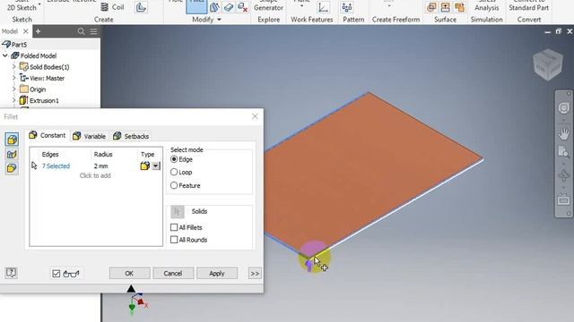Click the Create panel icon right of Coil
Viewport: 574px width, 322px height.
pyautogui.click(x=141, y=7)
